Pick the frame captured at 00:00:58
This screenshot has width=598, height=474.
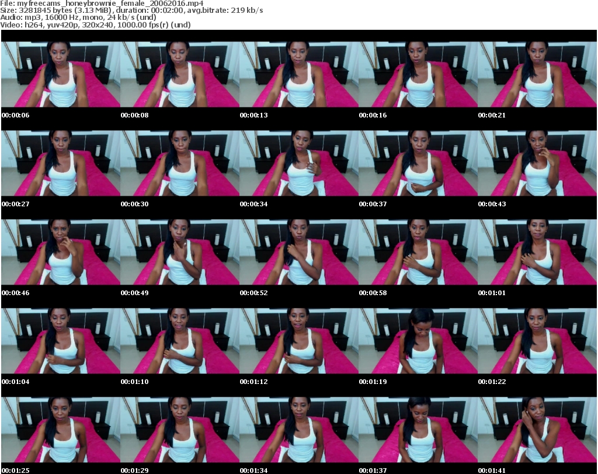[x=418, y=252]
